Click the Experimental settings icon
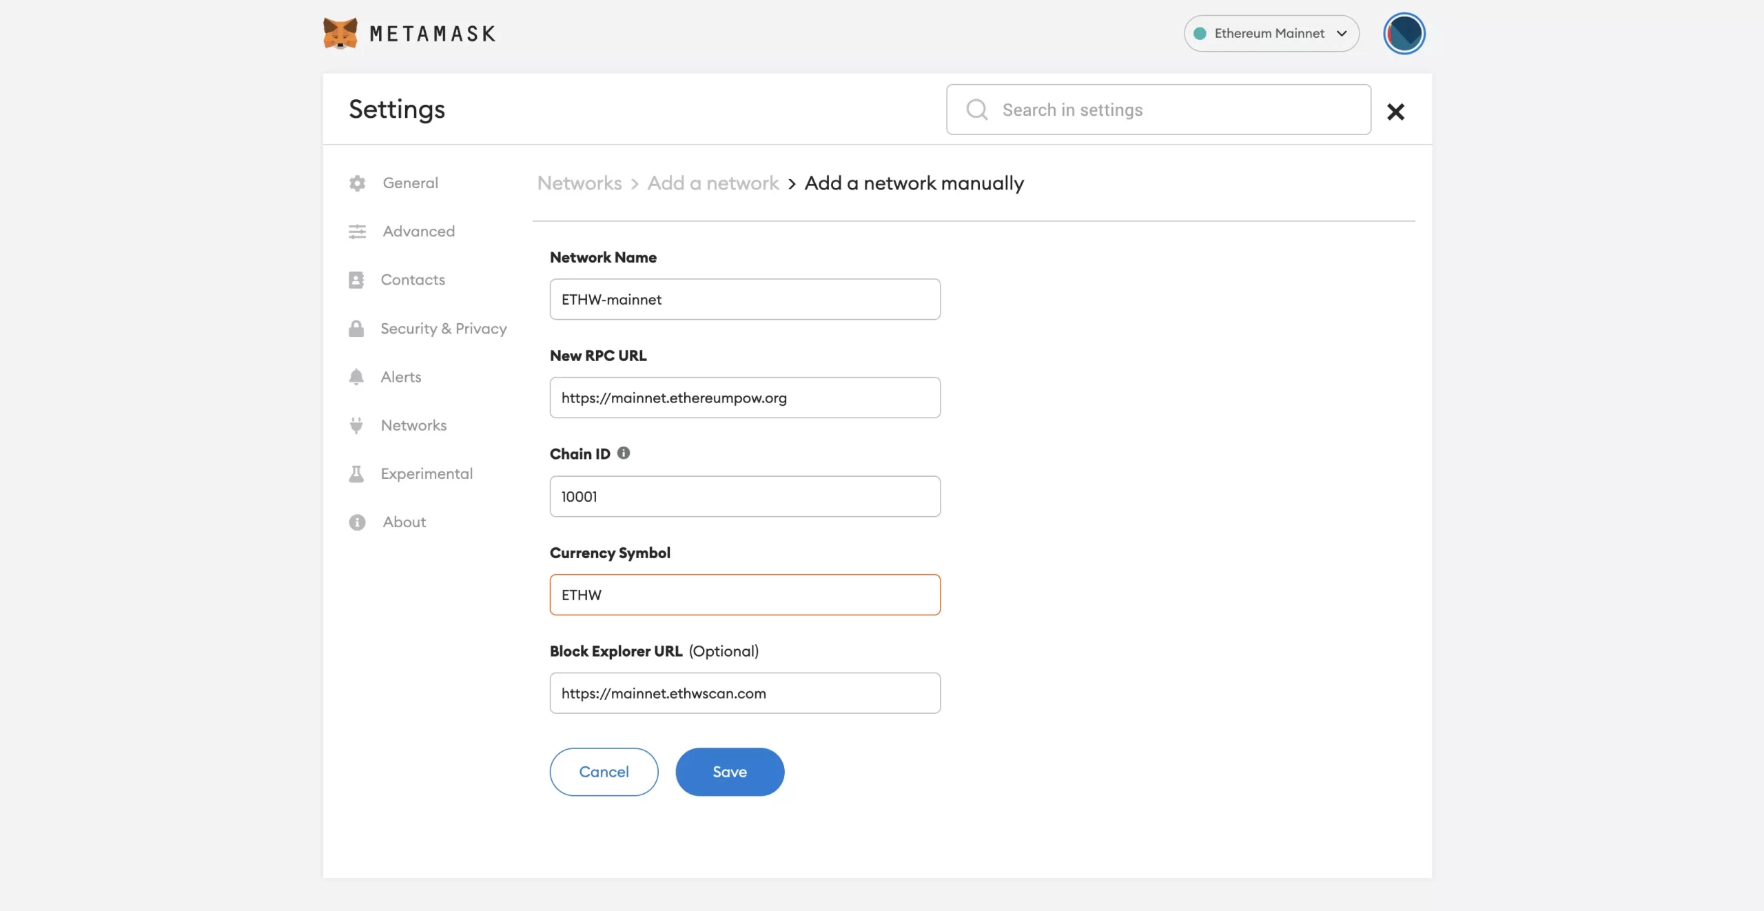This screenshot has height=911, width=1764. [x=356, y=474]
